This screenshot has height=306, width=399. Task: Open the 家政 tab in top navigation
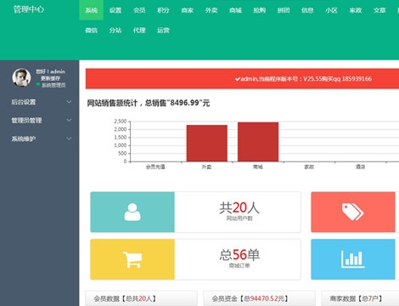(356, 10)
